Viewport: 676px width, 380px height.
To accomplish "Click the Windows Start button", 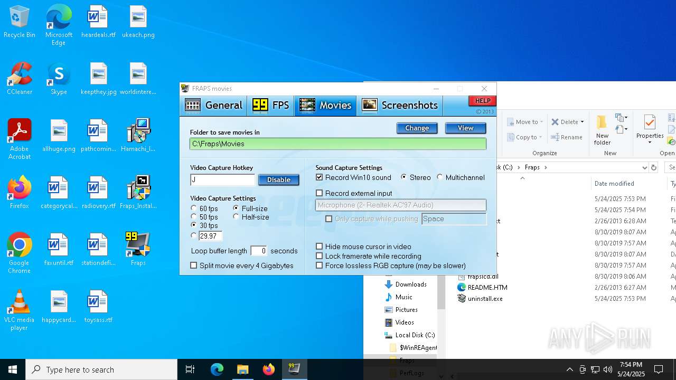I will 13,369.
